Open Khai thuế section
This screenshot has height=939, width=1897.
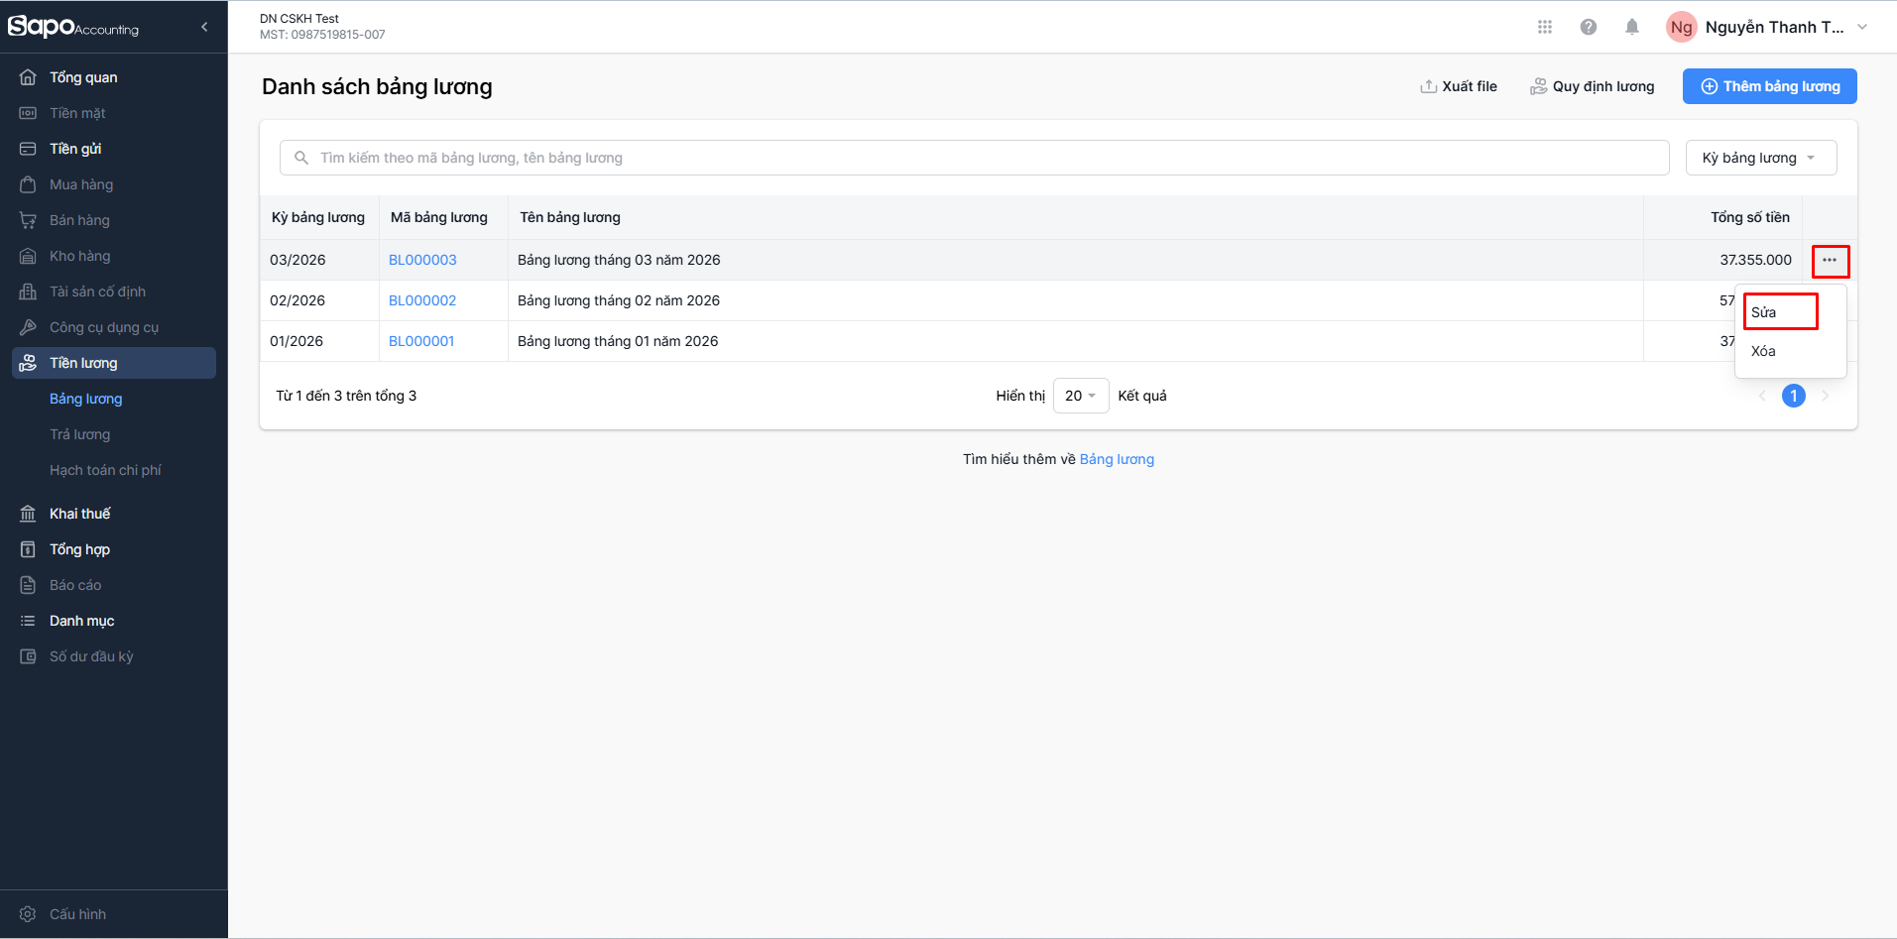click(80, 514)
